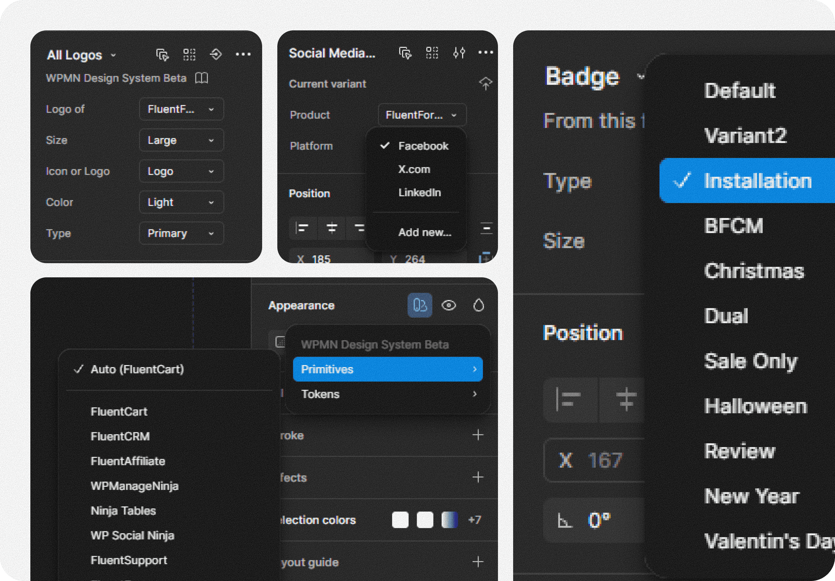Click the go to main component icon in All Logos
The height and width of the screenshot is (581, 835).
click(x=216, y=55)
